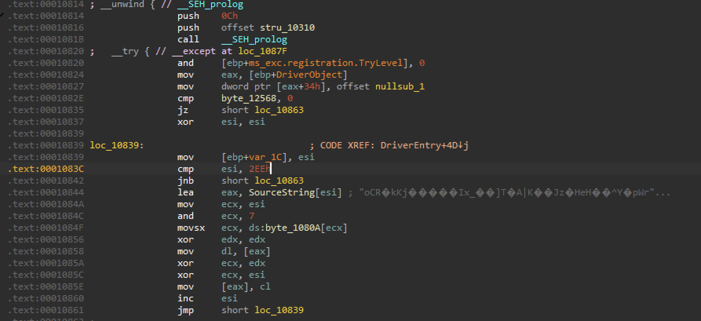The image size is (701, 321).
Task: Jump to the nullsub_1 reference
Action: [400, 86]
